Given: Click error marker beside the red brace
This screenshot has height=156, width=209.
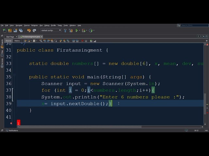Looking at the screenshot, I should pyautogui.click(x=11, y=123).
